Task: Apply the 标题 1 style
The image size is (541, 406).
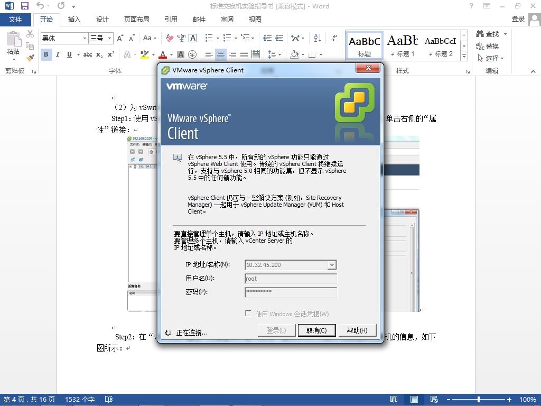Action: pyautogui.click(x=403, y=45)
